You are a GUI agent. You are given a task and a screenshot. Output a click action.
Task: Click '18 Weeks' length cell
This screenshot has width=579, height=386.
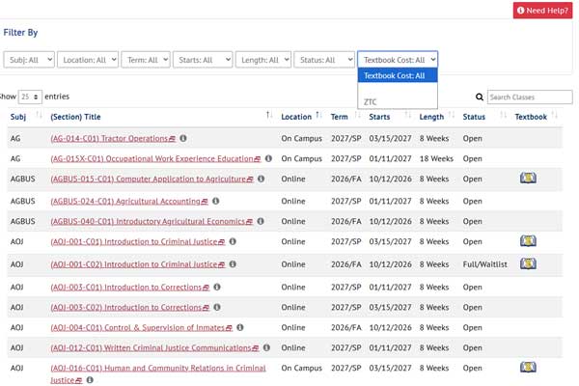coord(436,158)
